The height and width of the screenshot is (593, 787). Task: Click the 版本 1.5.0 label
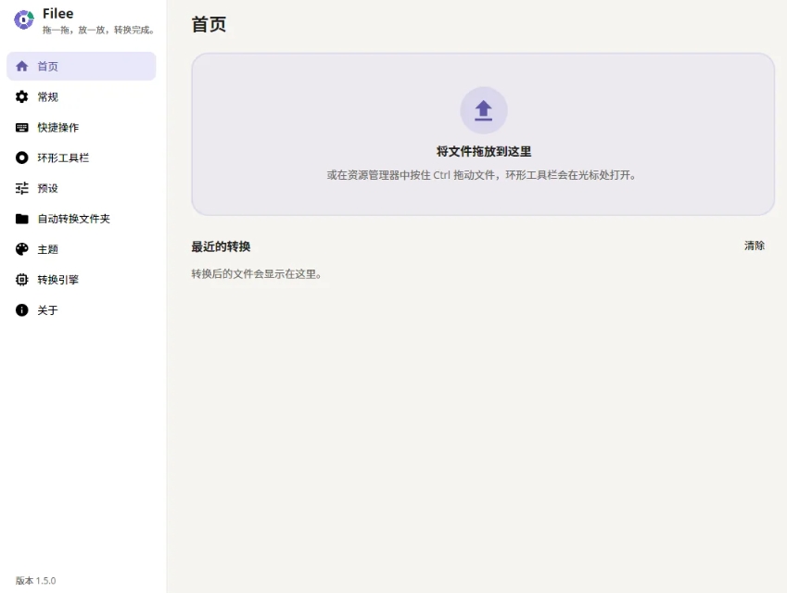pyautogui.click(x=35, y=580)
